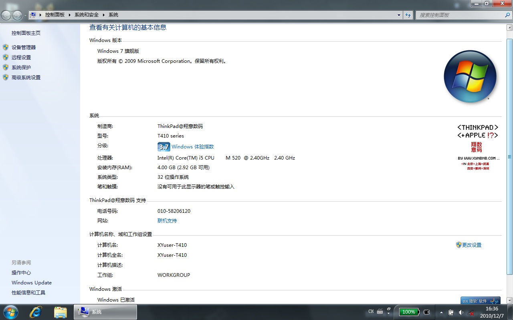Click the 更改设置 link
The width and height of the screenshot is (513, 320).
pyautogui.click(x=472, y=245)
